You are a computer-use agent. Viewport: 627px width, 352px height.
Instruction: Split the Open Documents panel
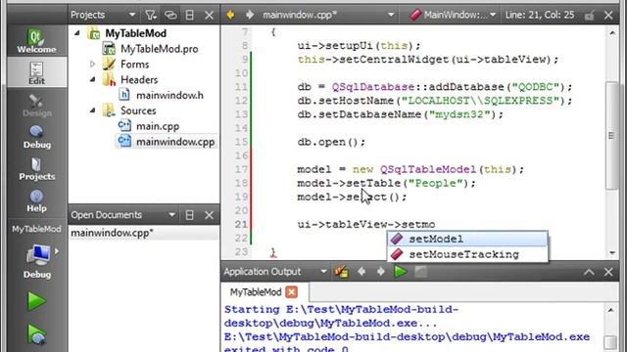(189, 215)
